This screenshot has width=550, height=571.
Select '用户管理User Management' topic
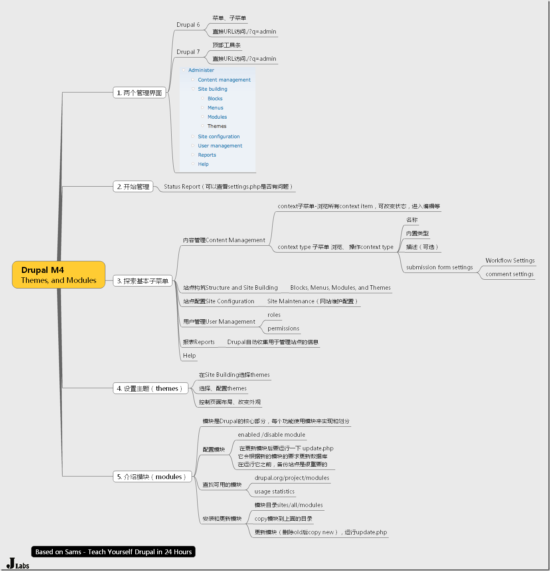(219, 322)
